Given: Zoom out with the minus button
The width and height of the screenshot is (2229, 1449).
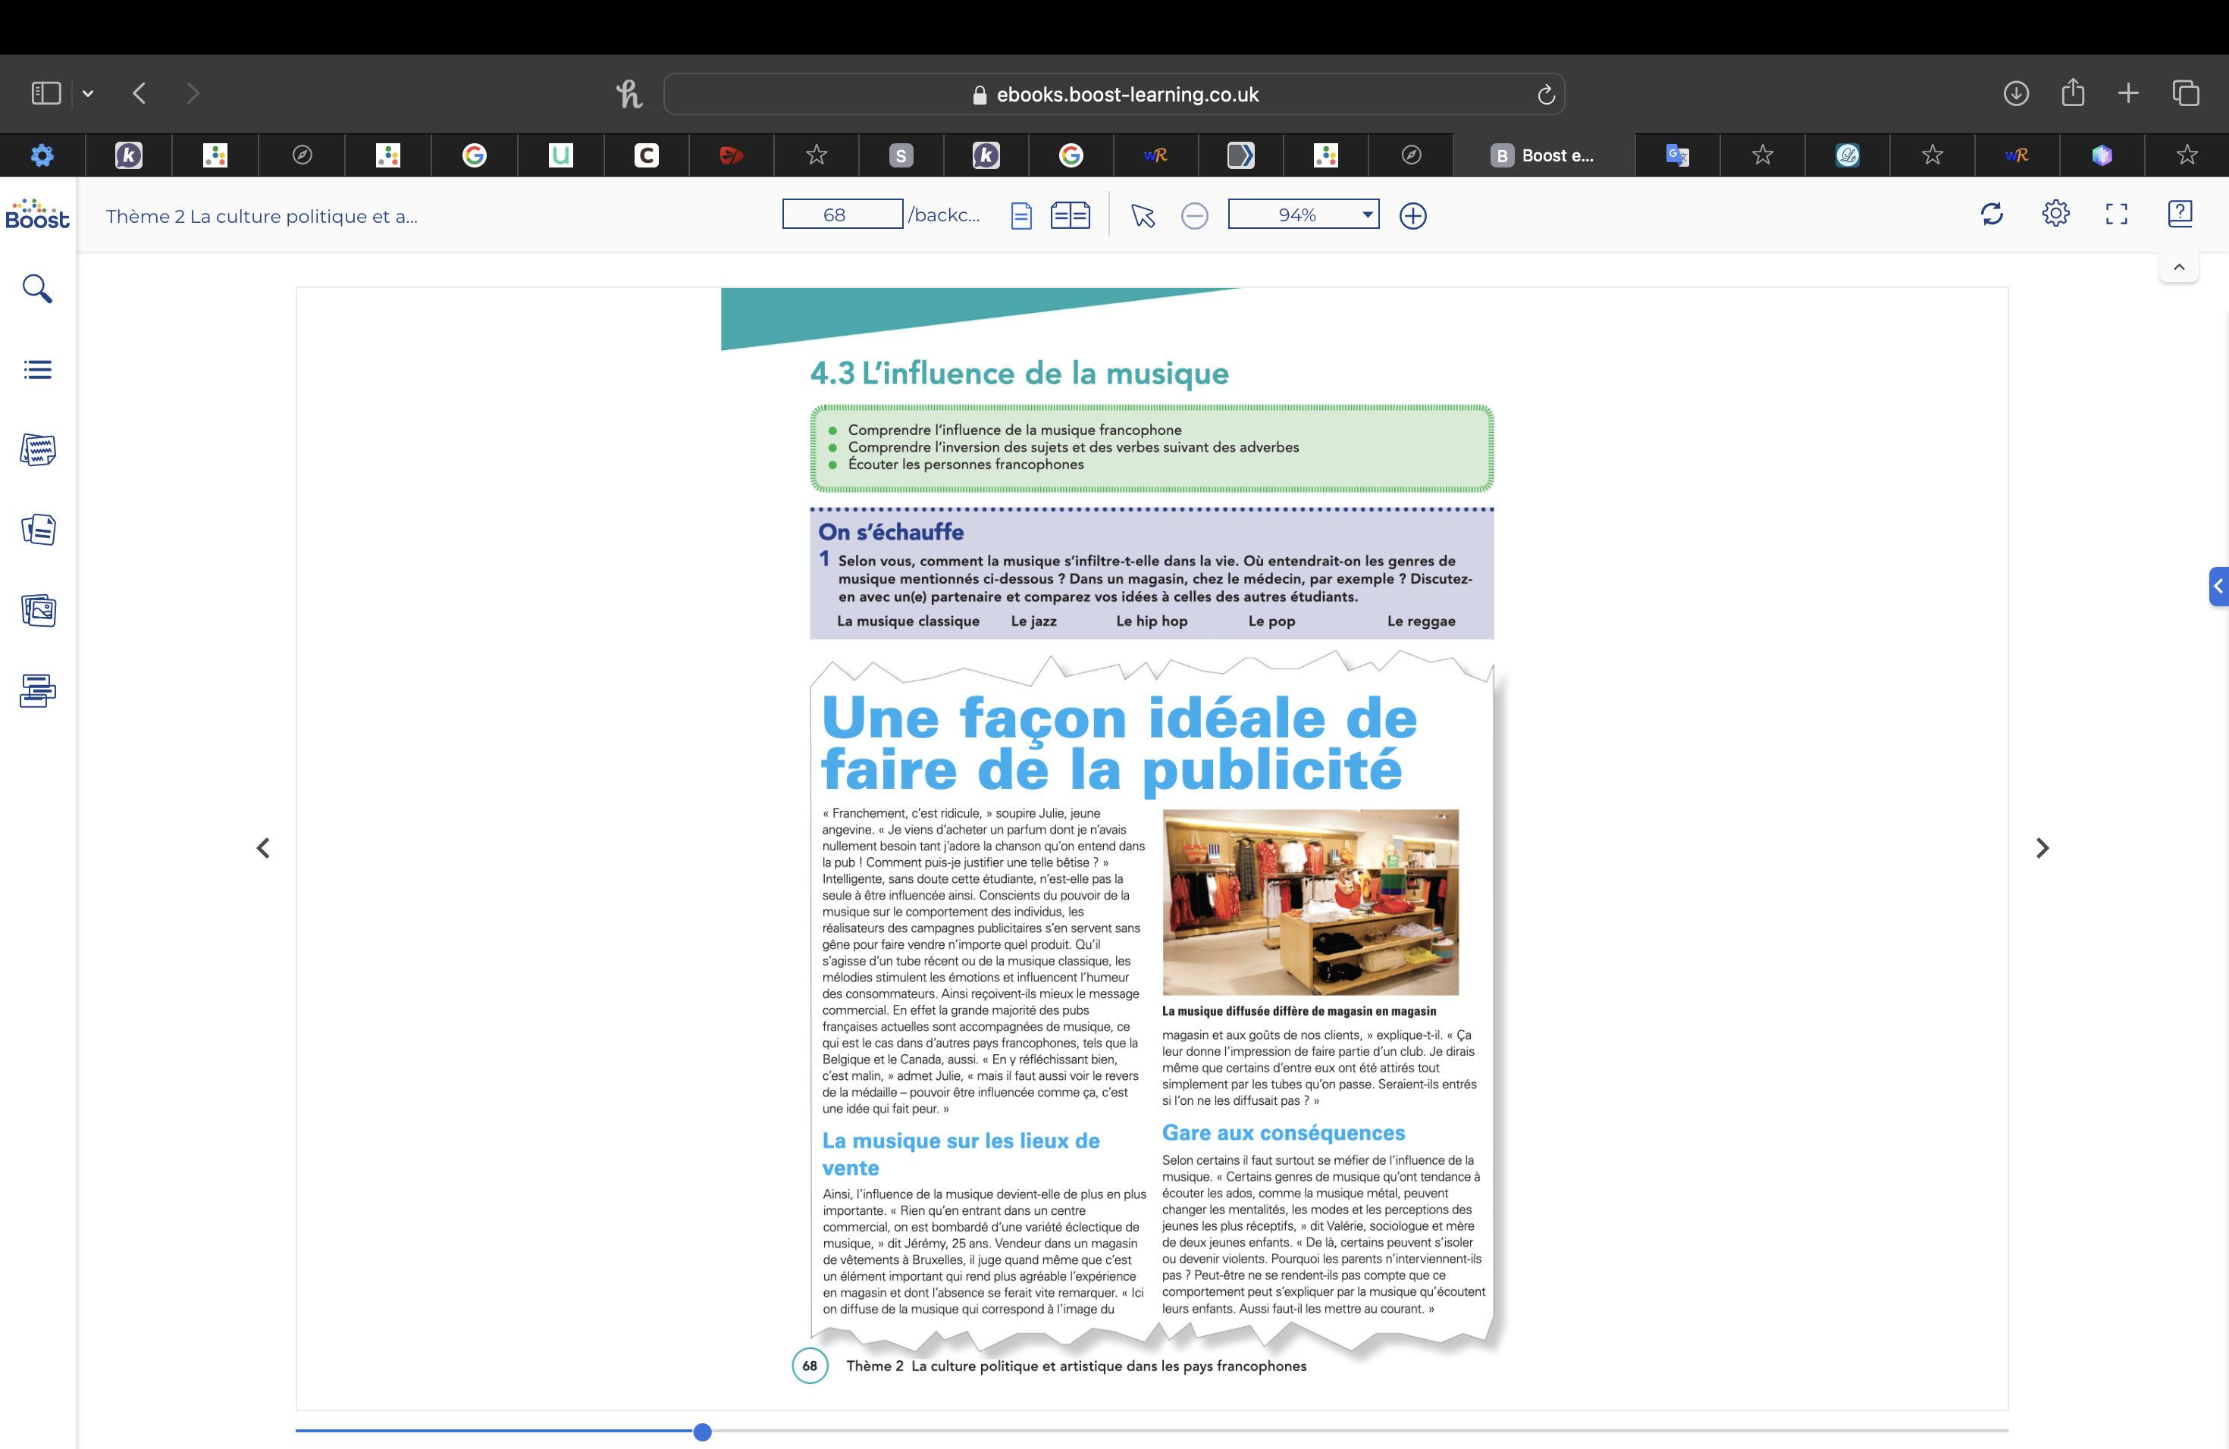Looking at the screenshot, I should [x=1194, y=216].
